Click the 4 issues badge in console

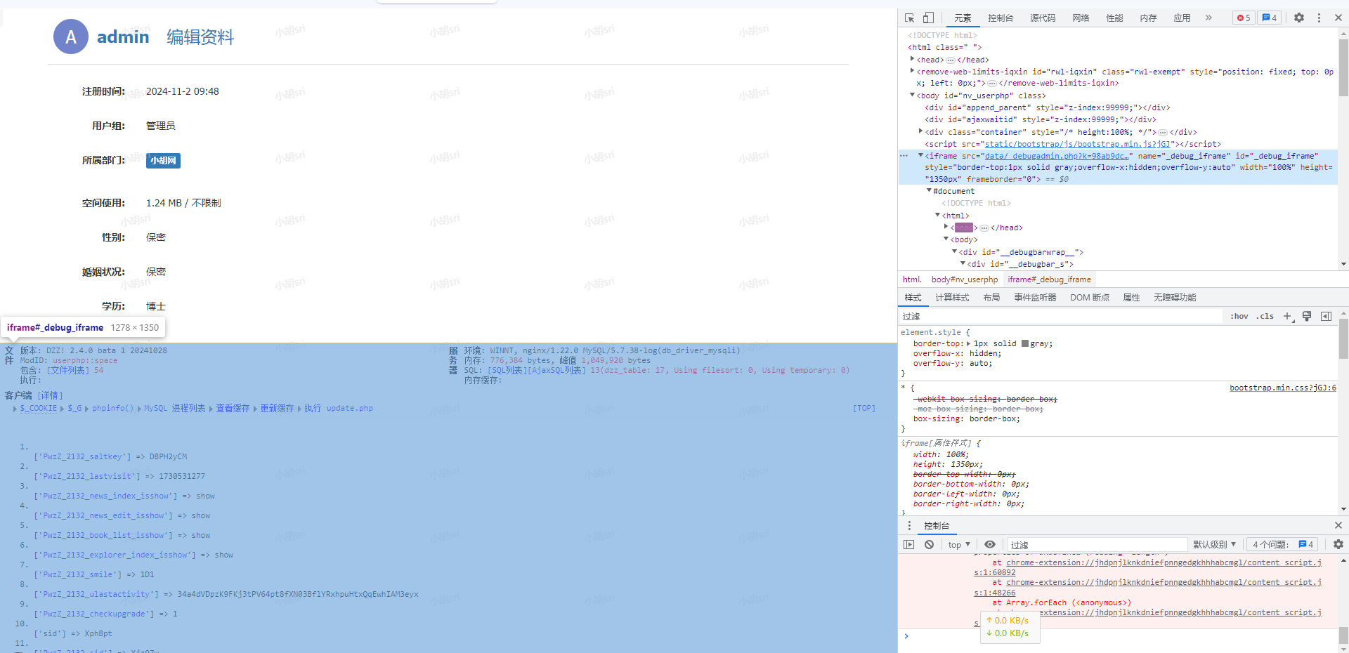click(x=1283, y=544)
